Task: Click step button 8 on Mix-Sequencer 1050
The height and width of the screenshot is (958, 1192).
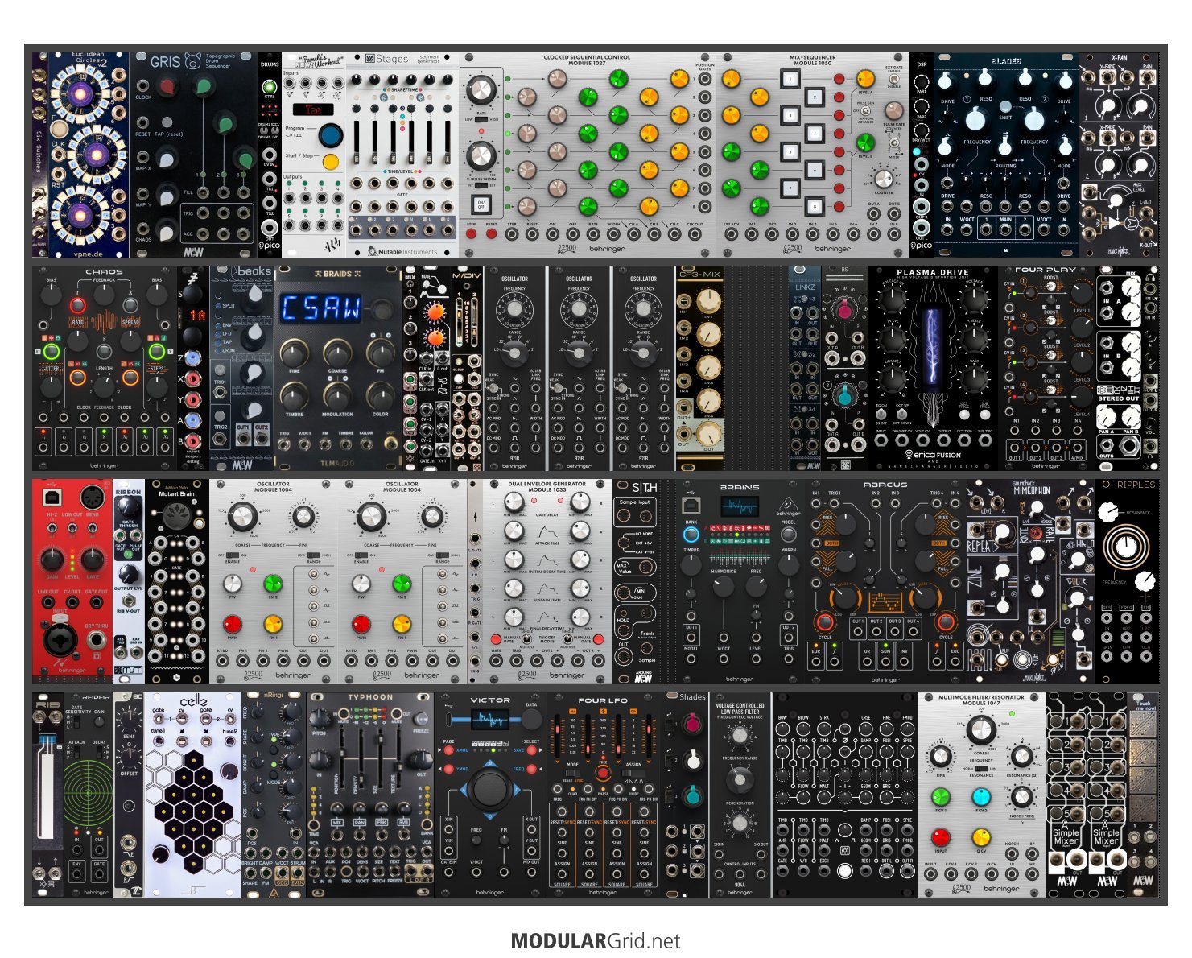Action: pos(815,206)
